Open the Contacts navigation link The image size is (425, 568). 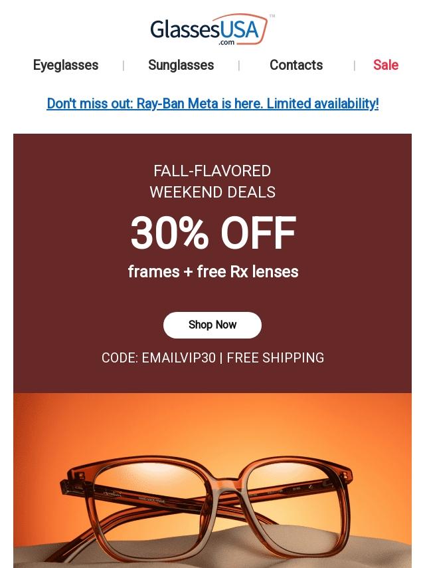[296, 65]
